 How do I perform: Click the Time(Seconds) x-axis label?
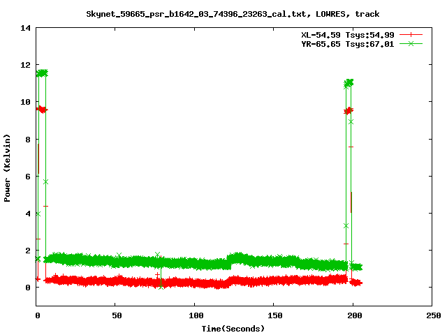click(233, 329)
